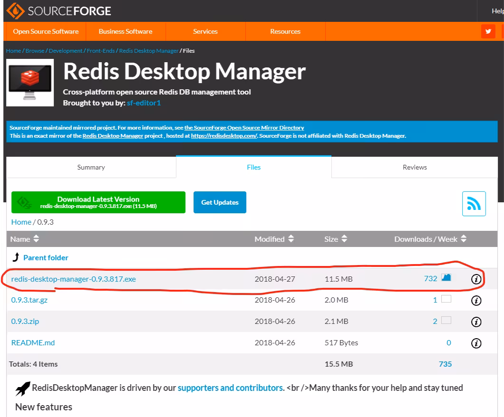
Task: Sort files by Modified arrows
Action: [291, 238]
